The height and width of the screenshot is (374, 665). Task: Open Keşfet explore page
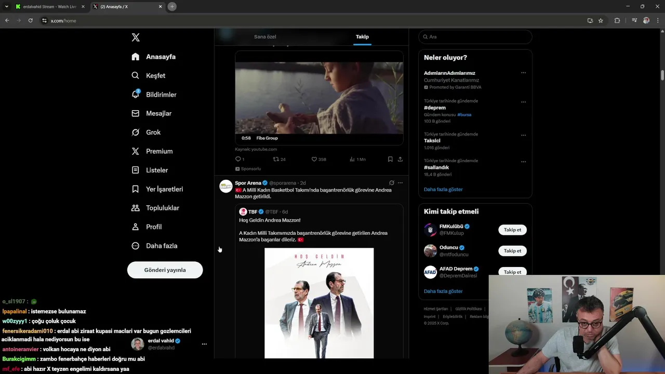click(x=149, y=75)
